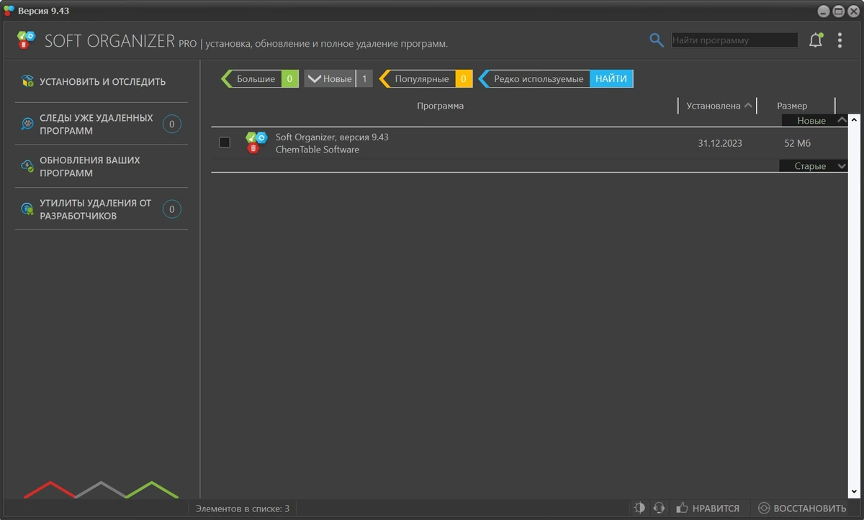Click the developer uninstall utilities icon
Image resolution: width=864 pixels, height=520 pixels.
[27, 209]
